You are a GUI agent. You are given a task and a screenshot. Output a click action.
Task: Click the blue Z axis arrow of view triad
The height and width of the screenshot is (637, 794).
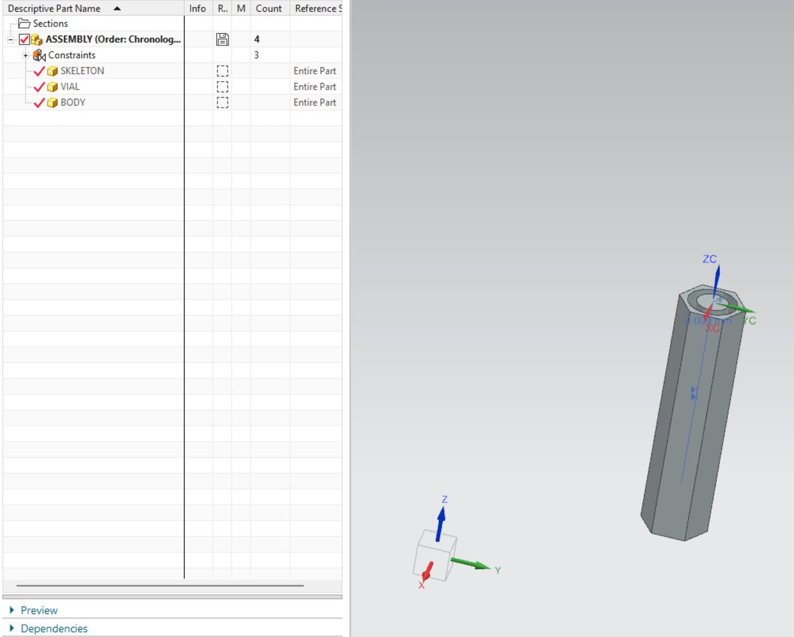pyautogui.click(x=440, y=524)
